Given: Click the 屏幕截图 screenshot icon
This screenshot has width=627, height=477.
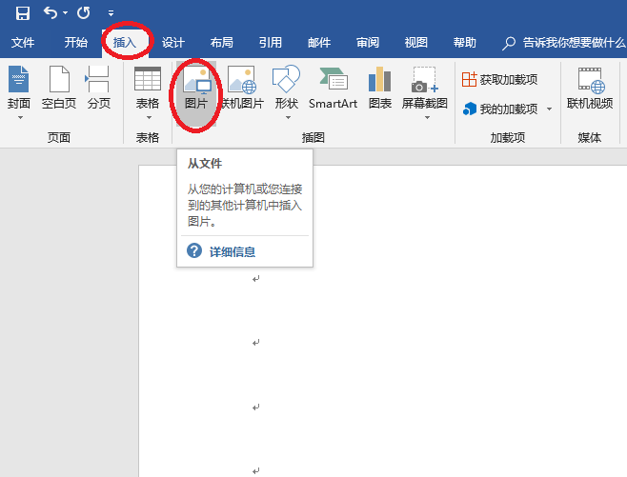Looking at the screenshot, I should pyautogui.click(x=424, y=80).
